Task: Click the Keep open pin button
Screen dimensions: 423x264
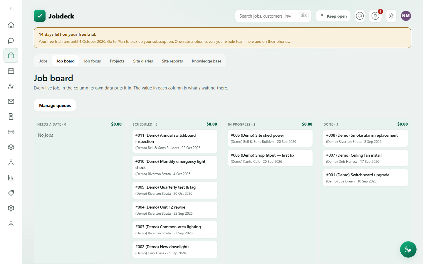Action: (333, 16)
